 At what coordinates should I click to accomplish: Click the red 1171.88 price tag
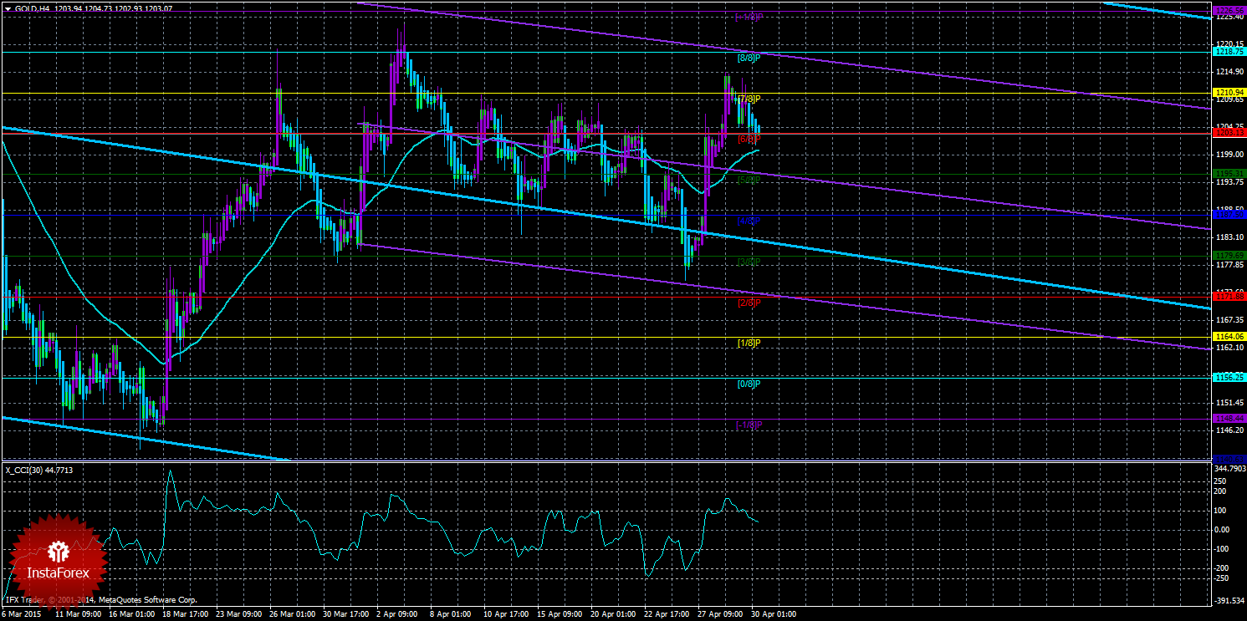pos(1229,297)
